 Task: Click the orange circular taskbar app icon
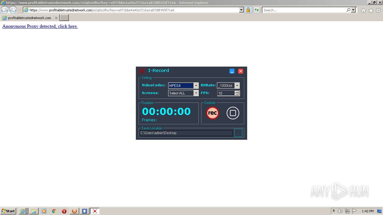coord(75,211)
